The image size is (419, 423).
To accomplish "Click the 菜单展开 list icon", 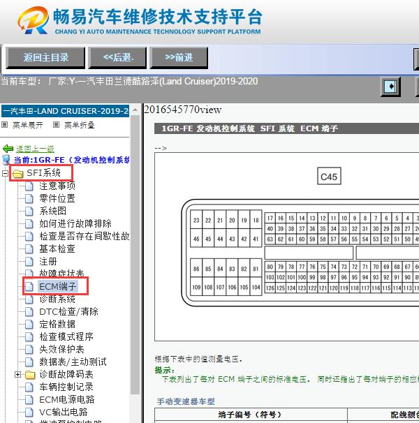I will click(5, 125).
